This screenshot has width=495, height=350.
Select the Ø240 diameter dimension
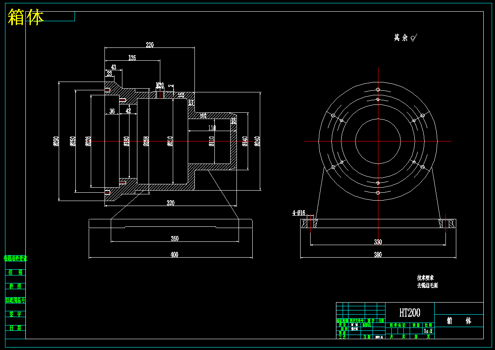coord(257,141)
